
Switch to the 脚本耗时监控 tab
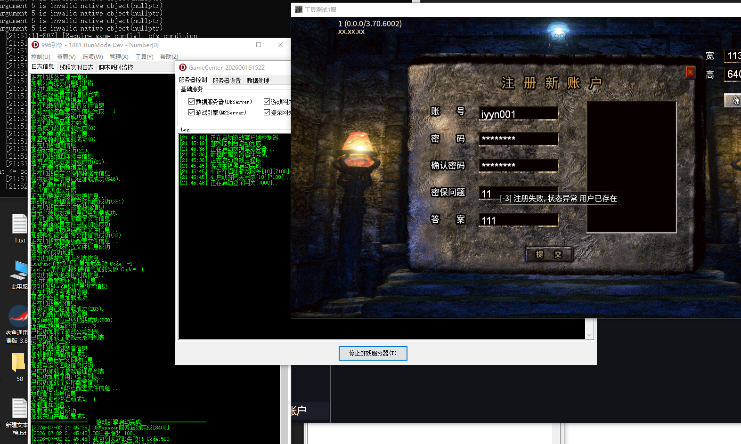(x=116, y=67)
